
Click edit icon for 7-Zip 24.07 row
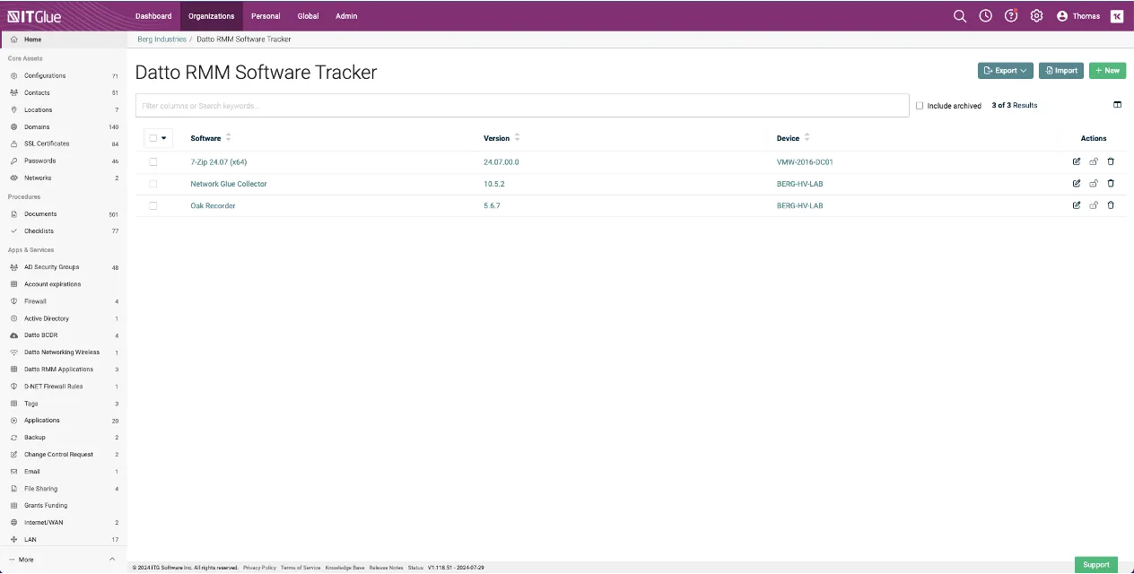(x=1076, y=162)
